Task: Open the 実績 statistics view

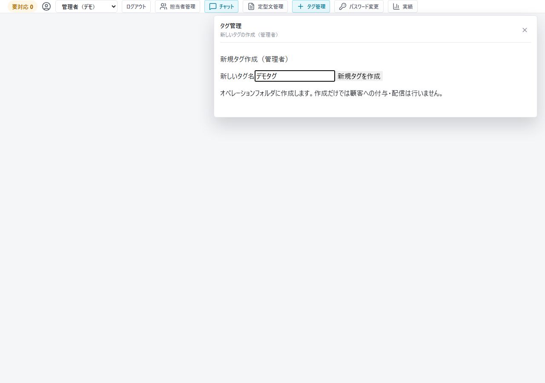Action: click(403, 6)
